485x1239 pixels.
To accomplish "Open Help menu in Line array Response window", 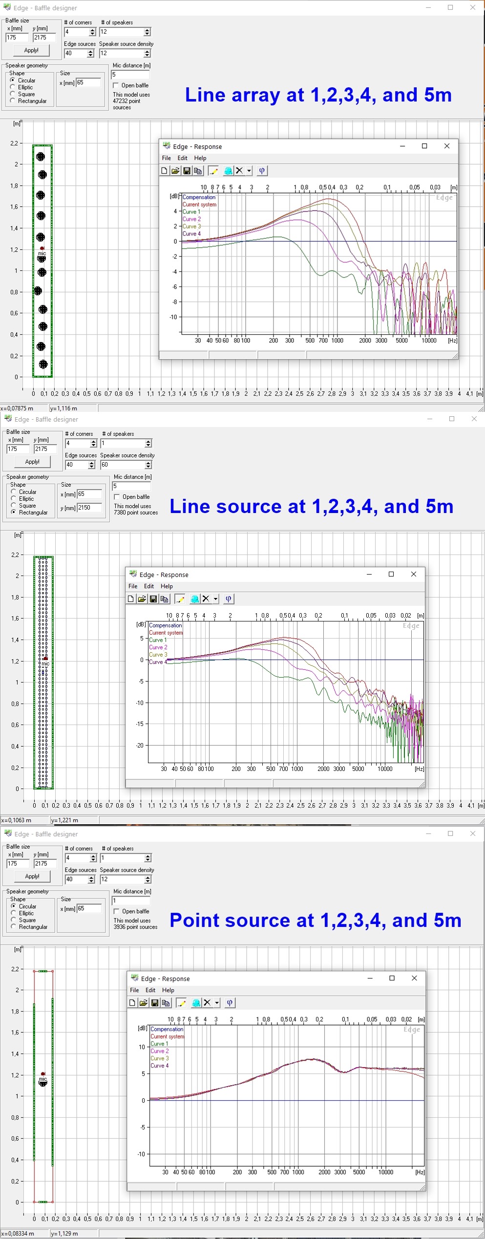I will (200, 158).
